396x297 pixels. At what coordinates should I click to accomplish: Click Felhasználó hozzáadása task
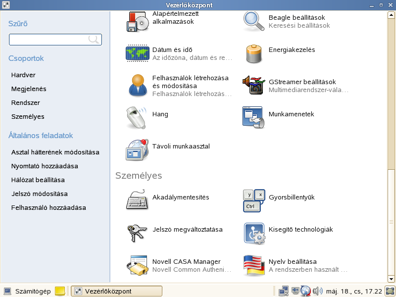[49, 208]
